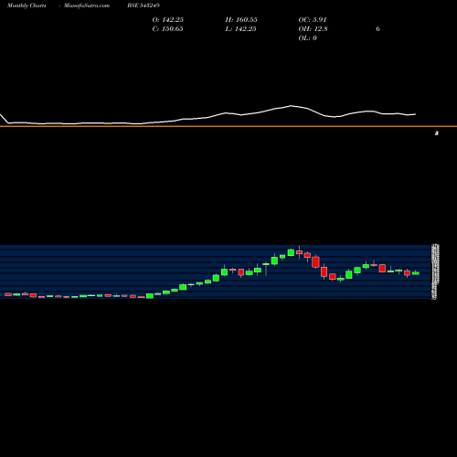Select the high value H: 160.55
457x457 pixels.
click(241, 20)
